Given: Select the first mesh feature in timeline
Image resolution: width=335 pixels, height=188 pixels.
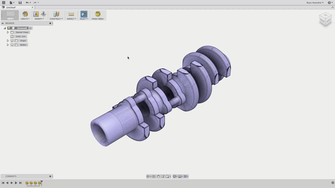Looking at the screenshot, I should [x=27, y=183].
